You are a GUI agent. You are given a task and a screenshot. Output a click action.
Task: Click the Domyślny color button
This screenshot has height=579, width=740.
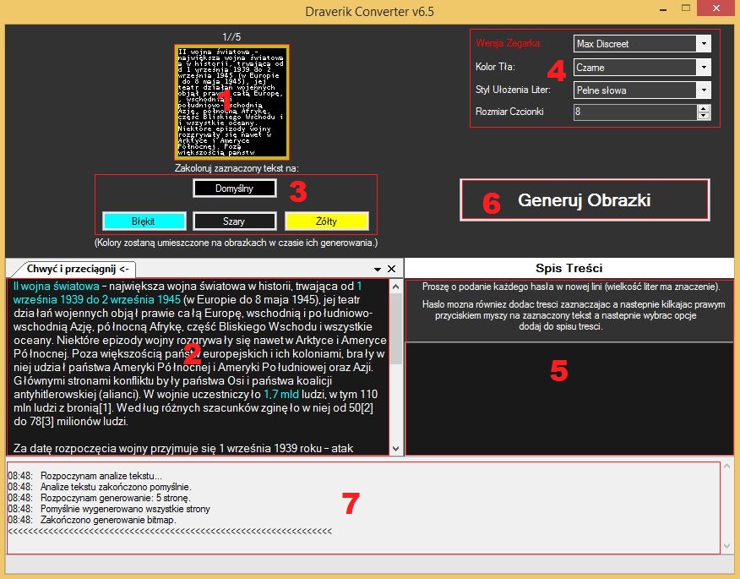tap(234, 188)
